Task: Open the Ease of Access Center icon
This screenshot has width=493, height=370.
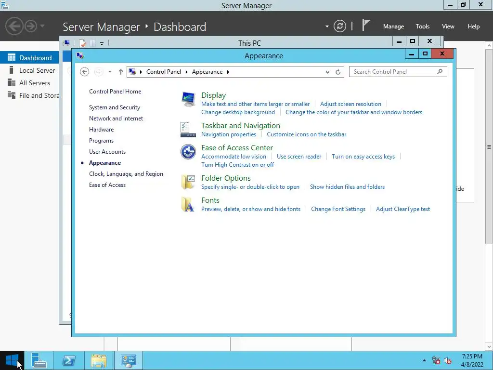Action: (188, 152)
